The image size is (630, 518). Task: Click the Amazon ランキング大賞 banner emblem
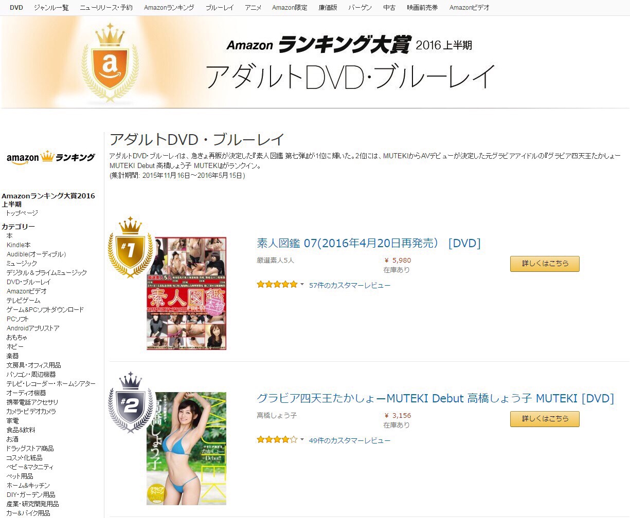click(x=109, y=62)
